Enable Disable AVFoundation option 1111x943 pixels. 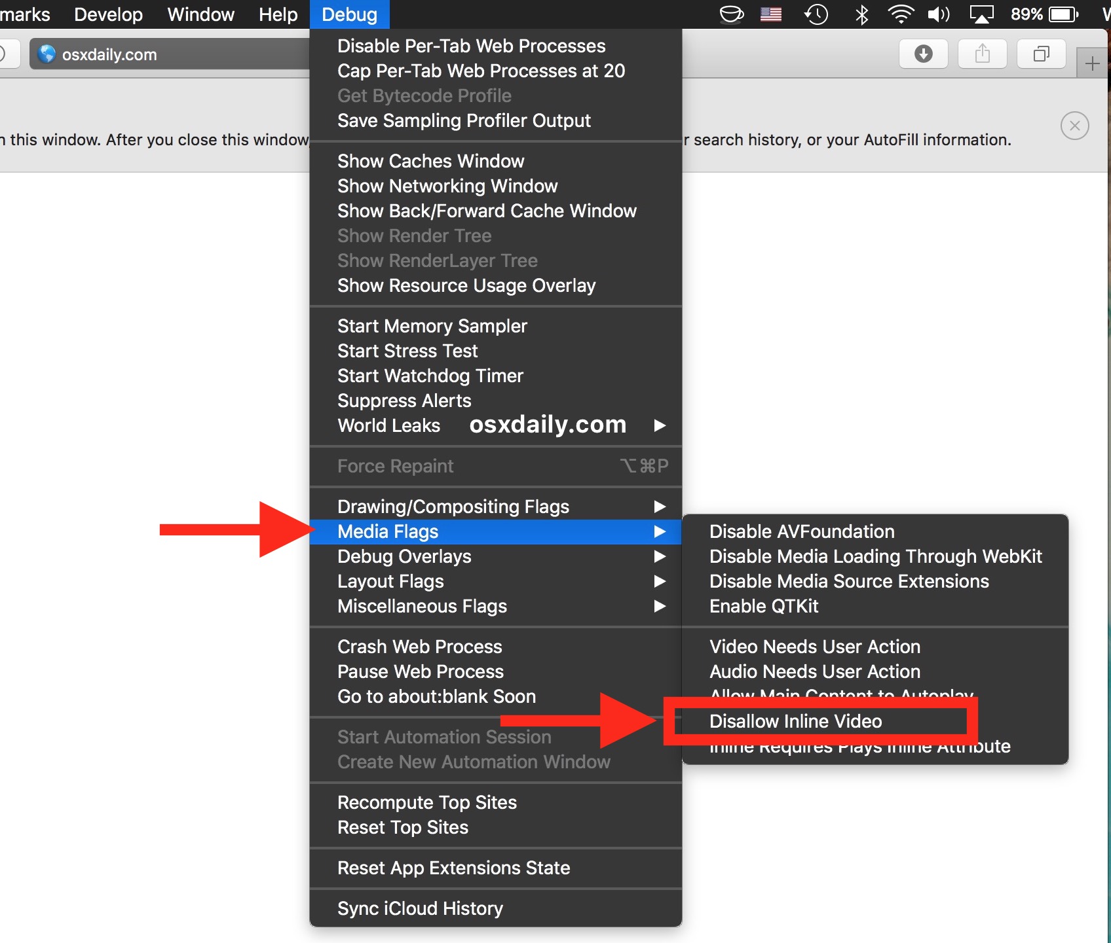click(x=801, y=531)
